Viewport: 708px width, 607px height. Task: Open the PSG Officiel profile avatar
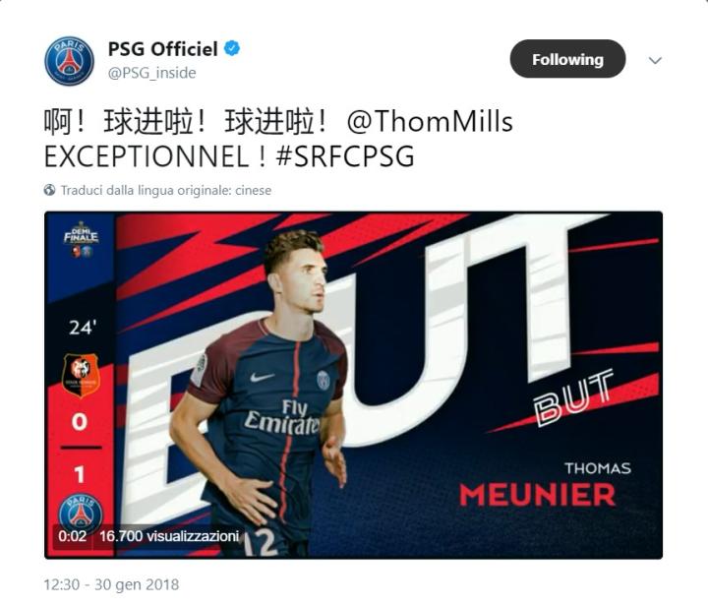coord(69,61)
